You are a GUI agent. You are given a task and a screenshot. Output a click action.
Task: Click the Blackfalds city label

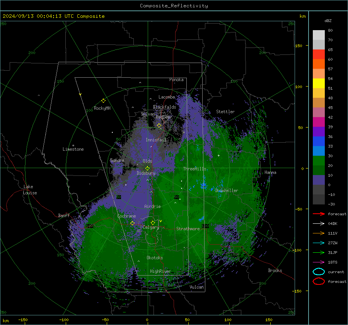point(164,107)
